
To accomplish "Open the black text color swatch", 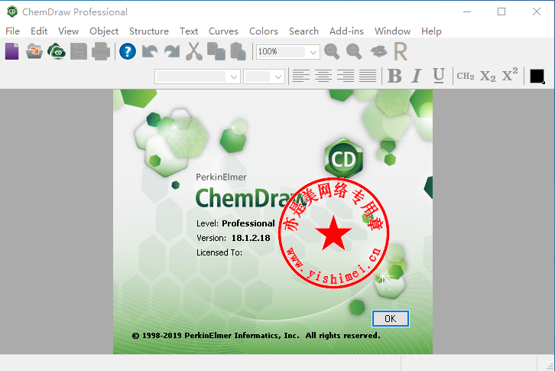I will 537,76.
